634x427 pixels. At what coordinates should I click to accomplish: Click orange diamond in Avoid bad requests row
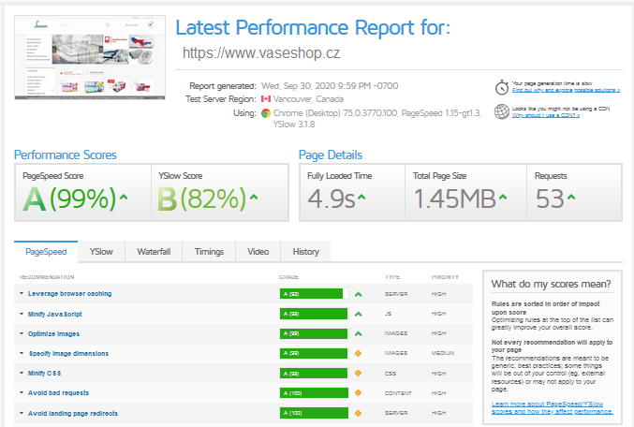coord(358,393)
